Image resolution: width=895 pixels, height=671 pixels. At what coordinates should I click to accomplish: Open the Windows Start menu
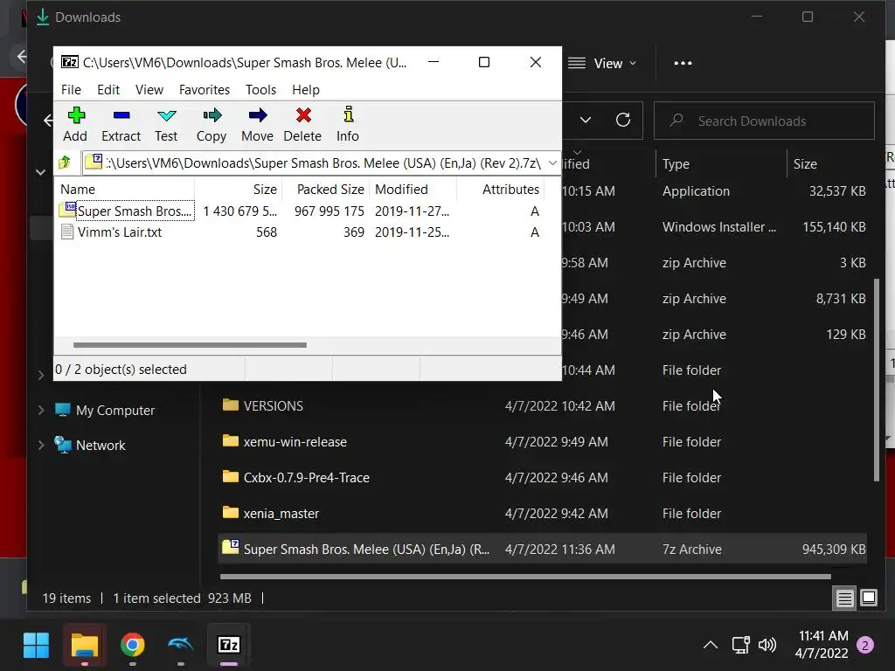pyautogui.click(x=36, y=646)
